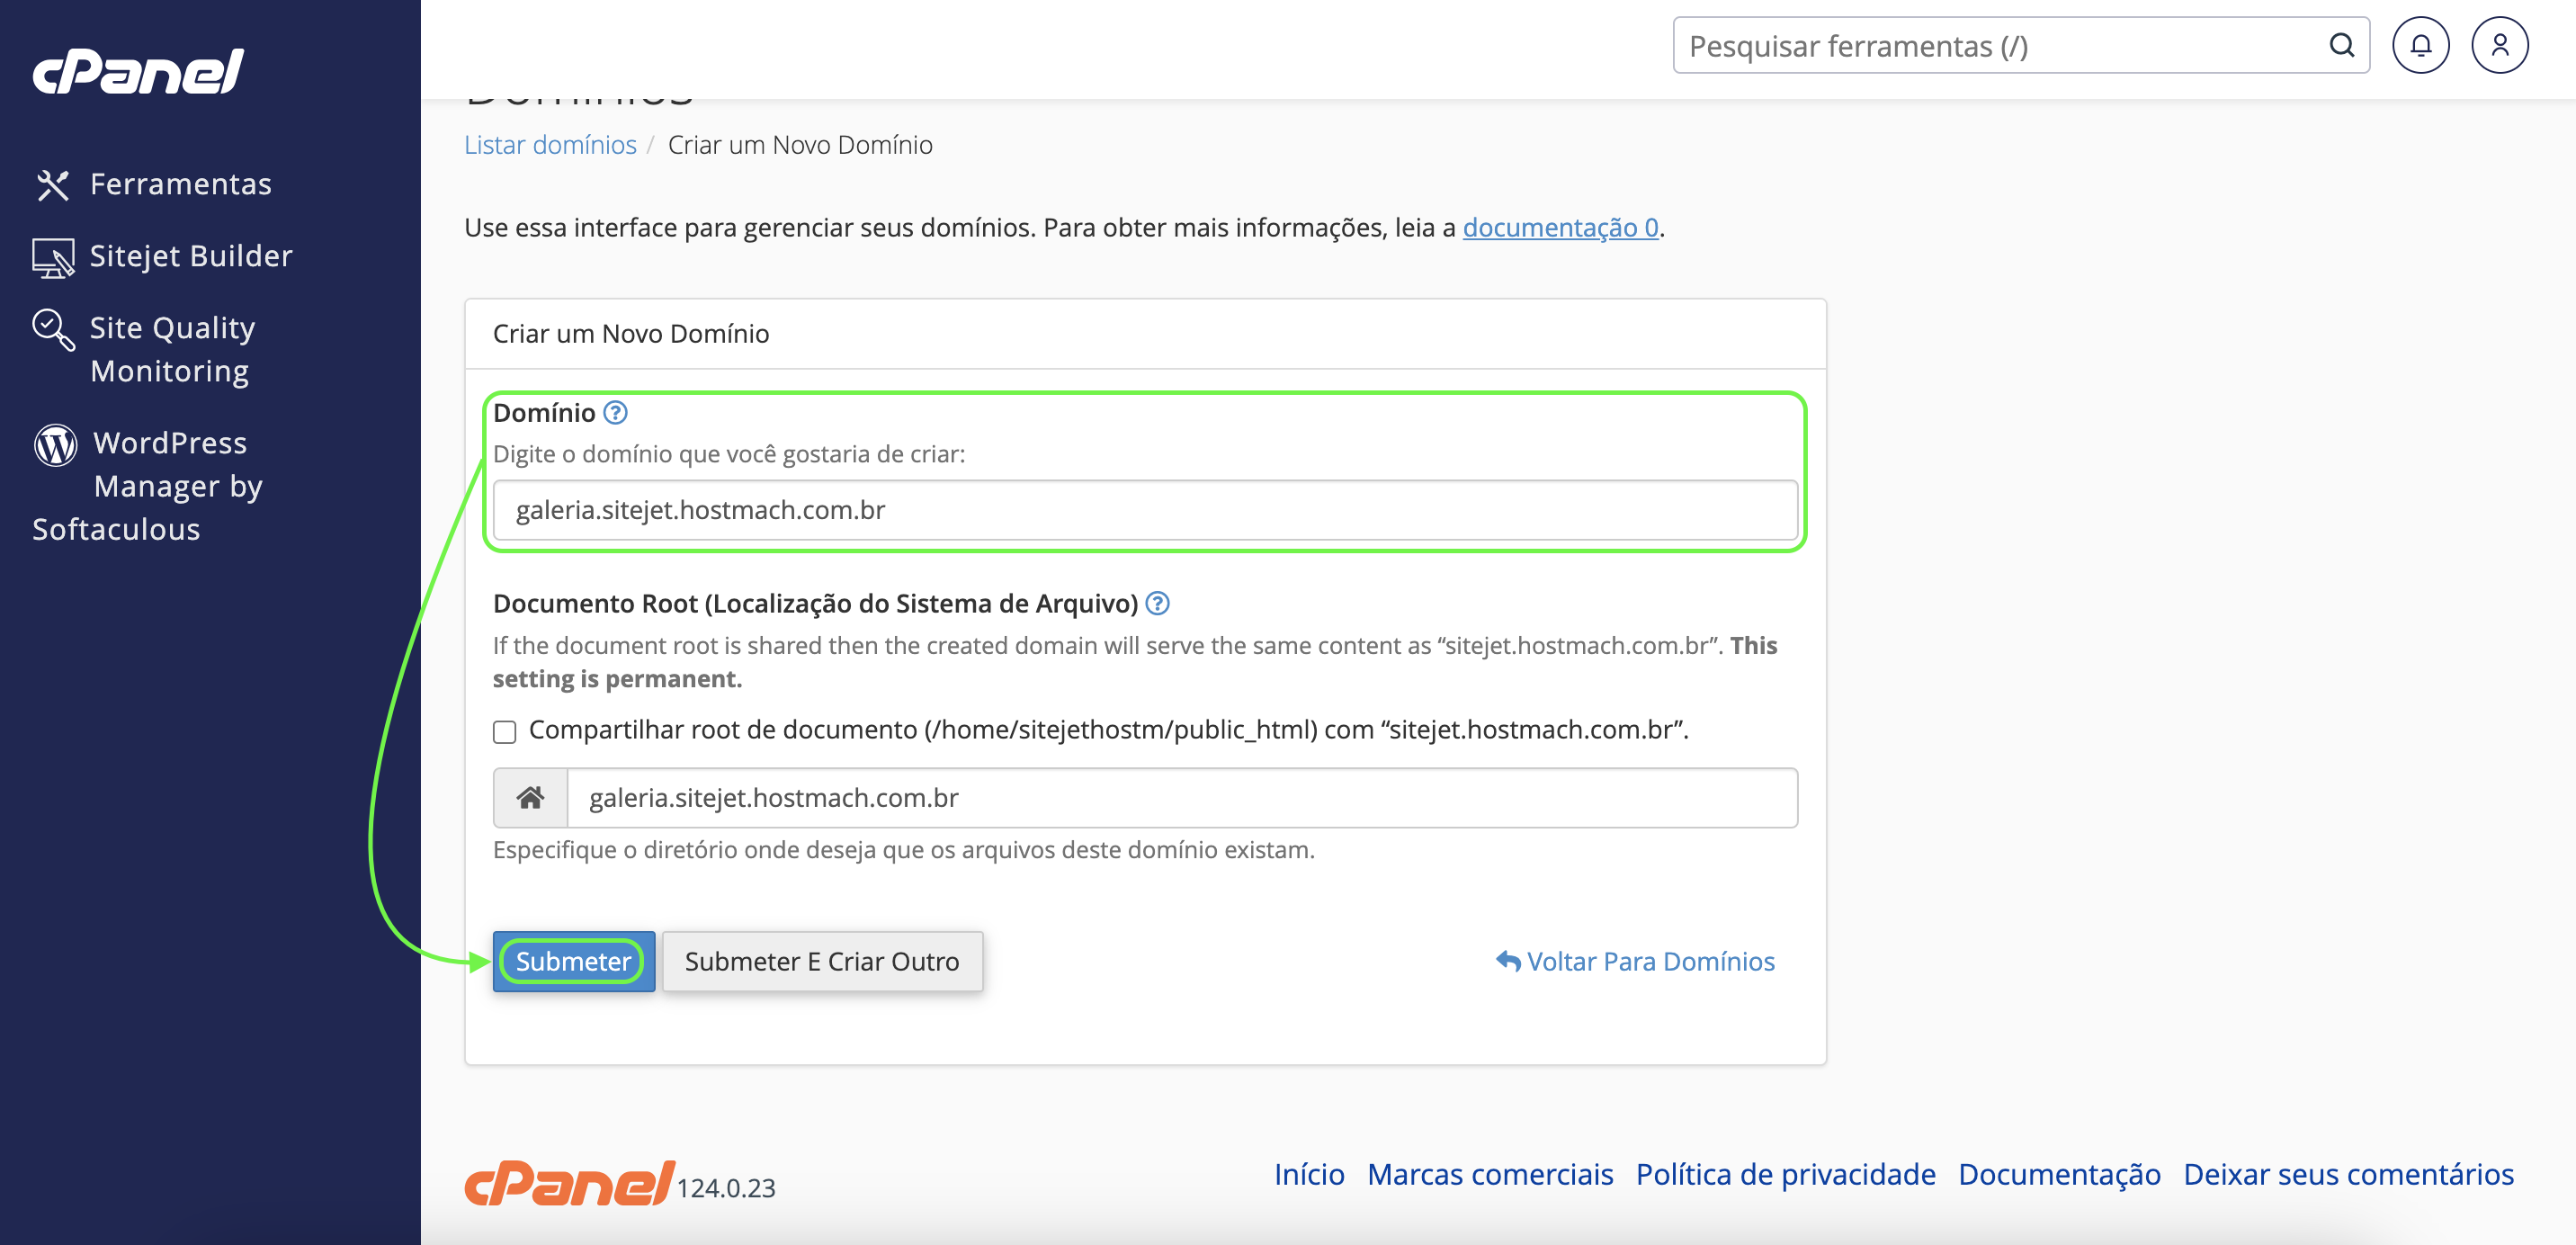The width and height of the screenshot is (2576, 1245).
Task: Open the Política de privacidade footer link
Action: pyautogui.click(x=1785, y=1174)
